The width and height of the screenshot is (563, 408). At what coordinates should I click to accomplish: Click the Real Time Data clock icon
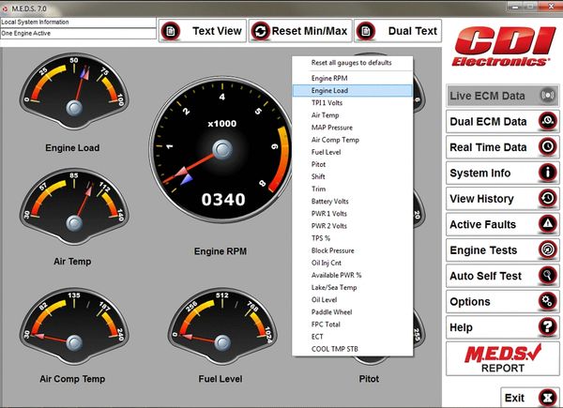coord(548,146)
